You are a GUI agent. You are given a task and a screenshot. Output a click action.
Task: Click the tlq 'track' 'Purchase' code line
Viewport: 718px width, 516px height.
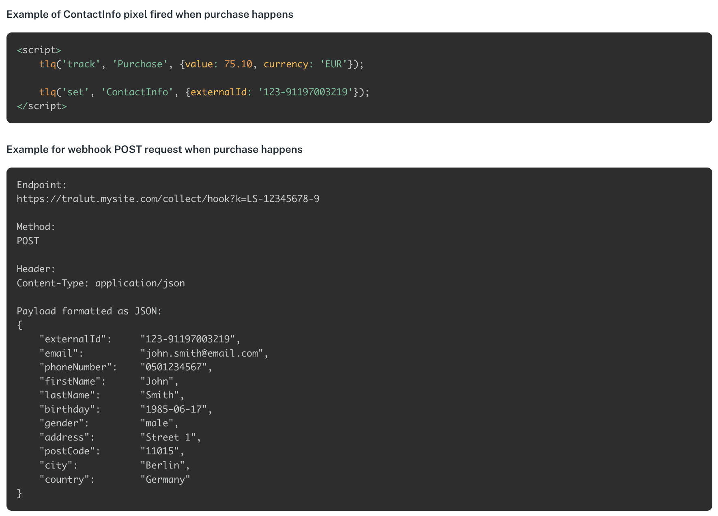click(x=202, y=64)
